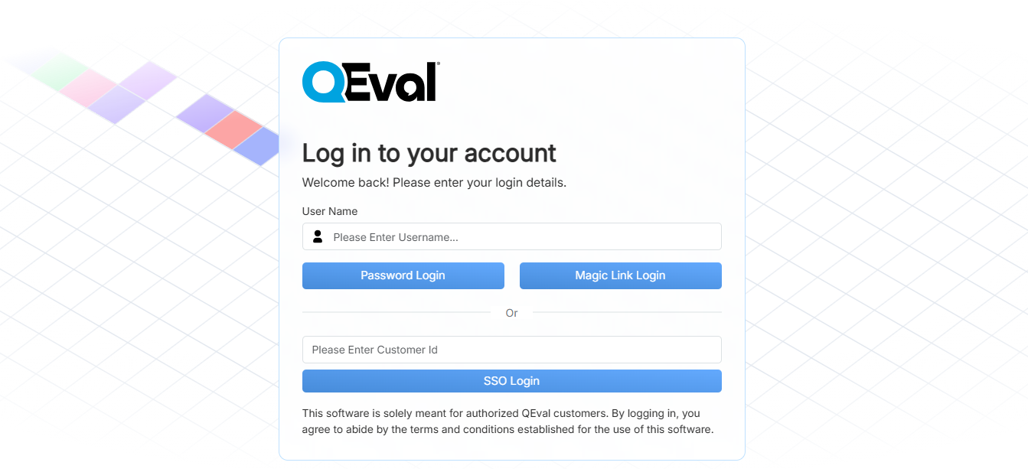
Task: Select the Magic Link Login button
Action: click(621, 275)
